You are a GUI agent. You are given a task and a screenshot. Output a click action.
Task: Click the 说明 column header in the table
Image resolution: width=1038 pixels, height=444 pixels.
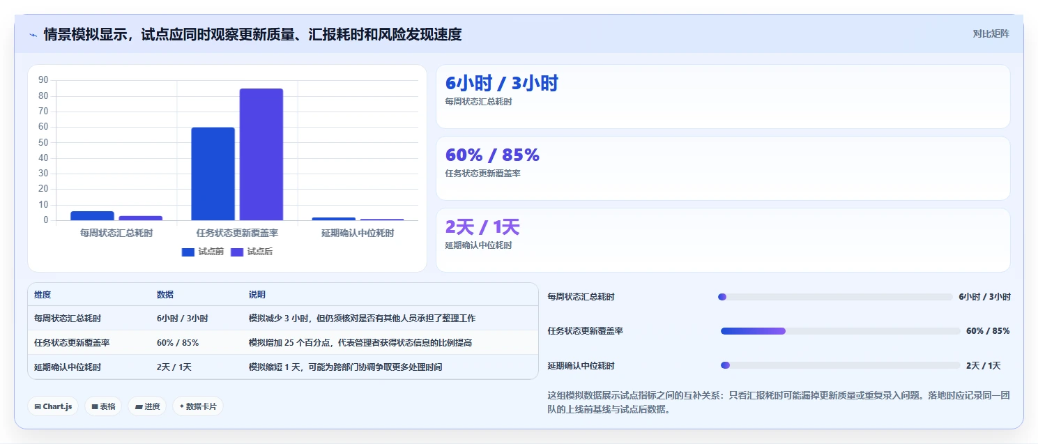257,295
